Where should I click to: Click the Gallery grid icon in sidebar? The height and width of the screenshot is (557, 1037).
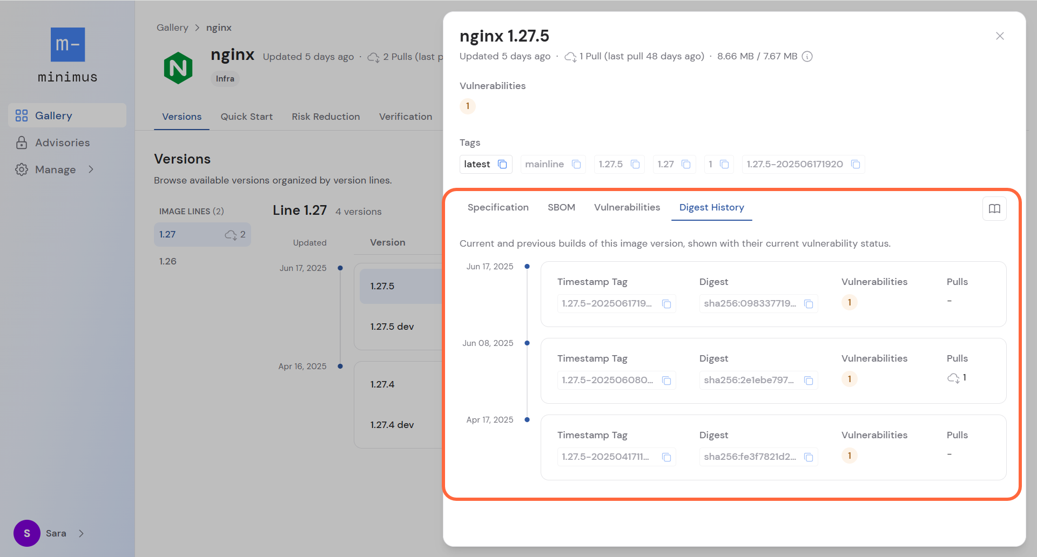(x=22, y=116)
